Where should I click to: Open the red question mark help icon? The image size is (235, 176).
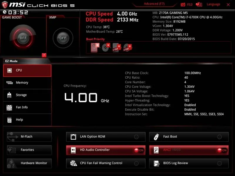[44, 55]
